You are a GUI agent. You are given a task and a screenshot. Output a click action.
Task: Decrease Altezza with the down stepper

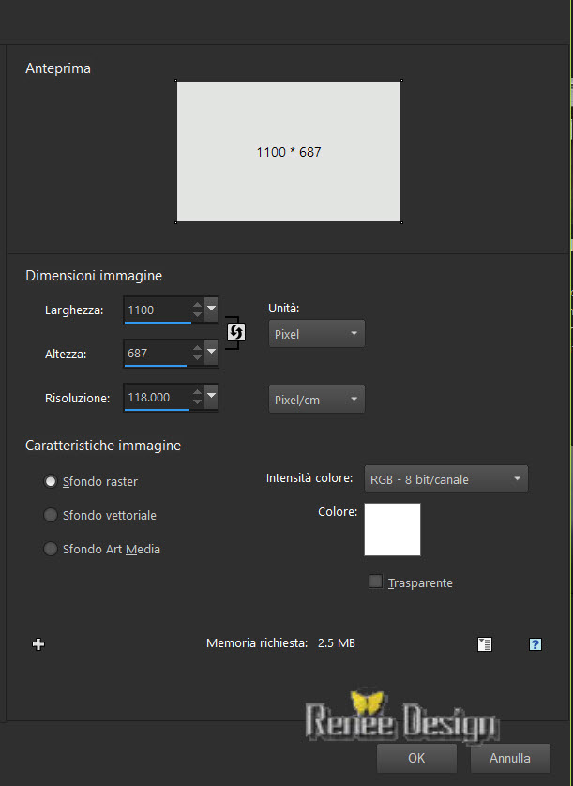pyautogui.click(x=198, y=358)
